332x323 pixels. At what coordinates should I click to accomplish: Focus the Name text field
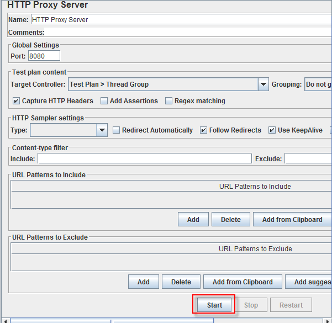[181, 19]
